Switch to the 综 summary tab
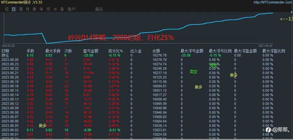Image resolution: width=293 pixels, height=140 pixels. click(x=7, y=9)
